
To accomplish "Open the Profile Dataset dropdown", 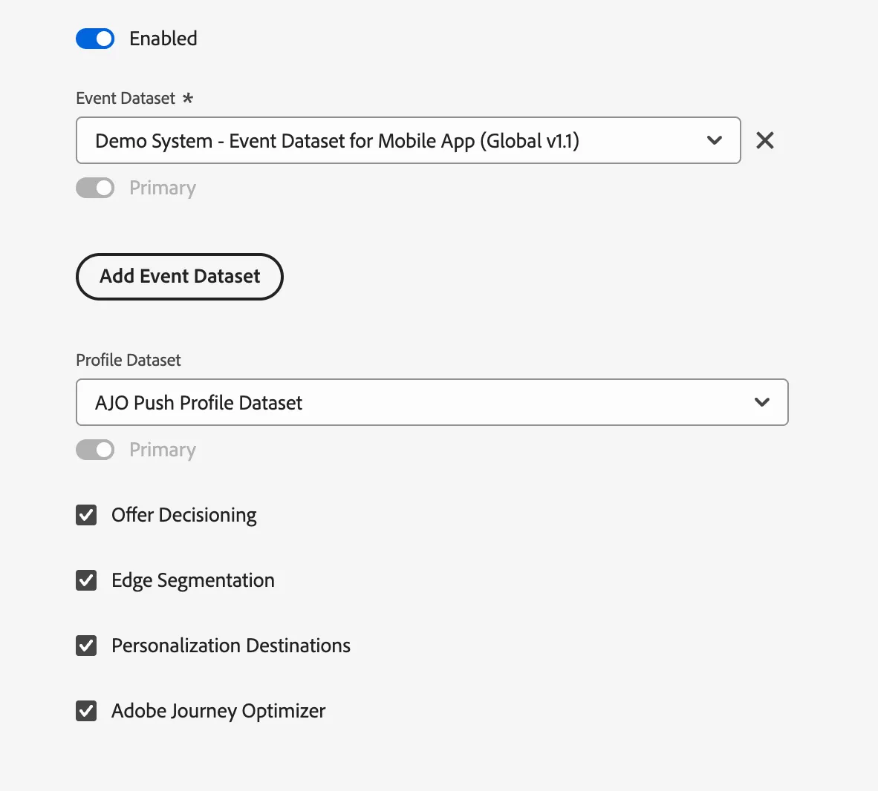I will [432, 402].
